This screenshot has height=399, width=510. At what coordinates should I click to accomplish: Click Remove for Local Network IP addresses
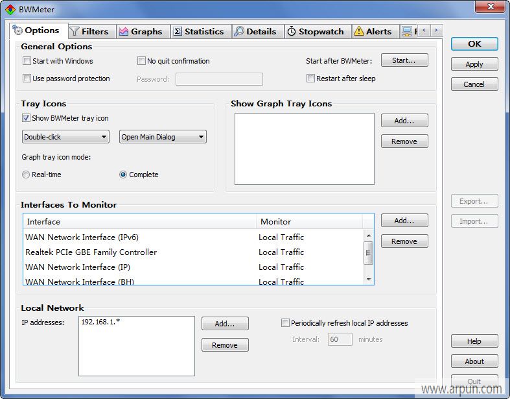coord(225,345)
